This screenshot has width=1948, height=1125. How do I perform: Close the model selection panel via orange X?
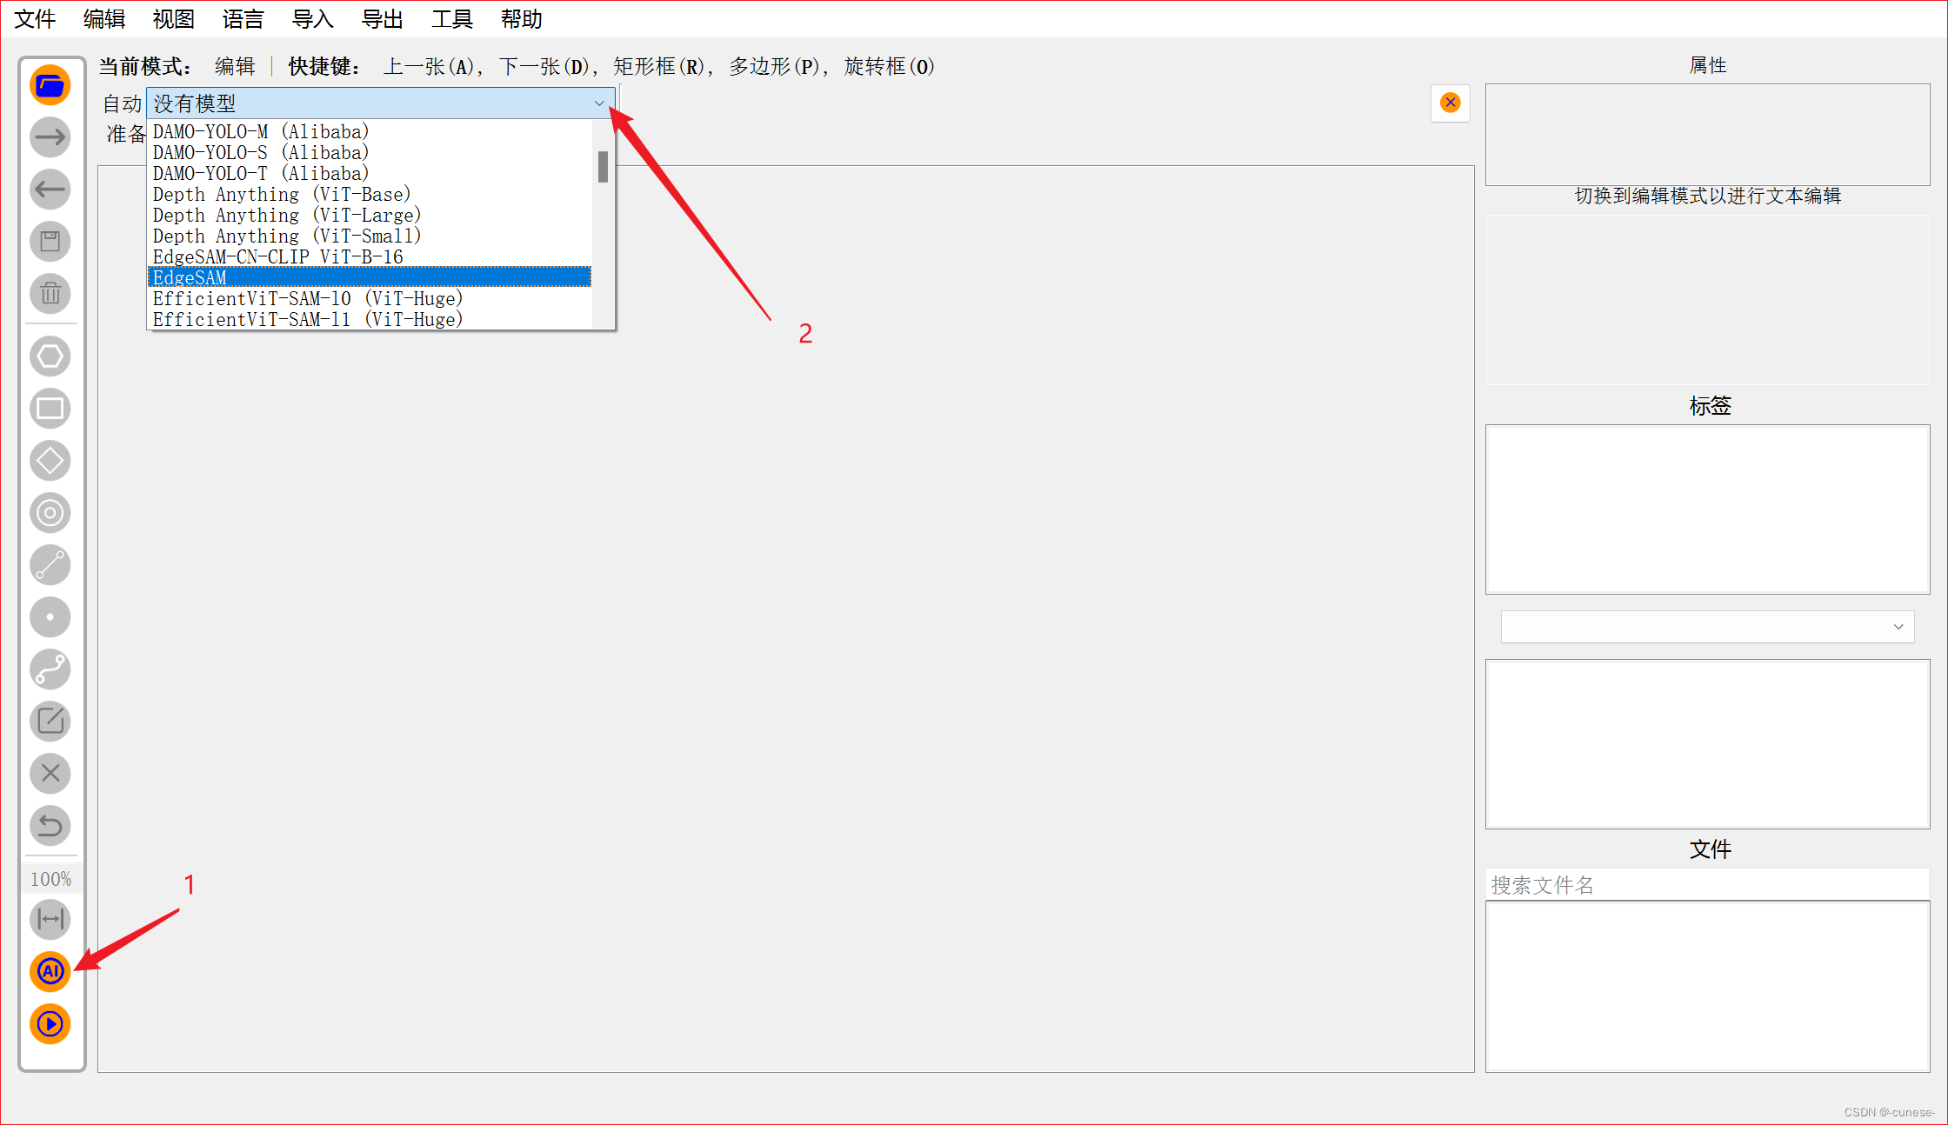pyautogui.click(x=1450, y=102)
